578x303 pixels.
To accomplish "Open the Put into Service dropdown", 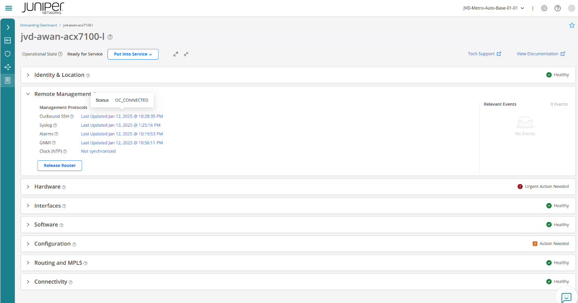I will 133,54.
